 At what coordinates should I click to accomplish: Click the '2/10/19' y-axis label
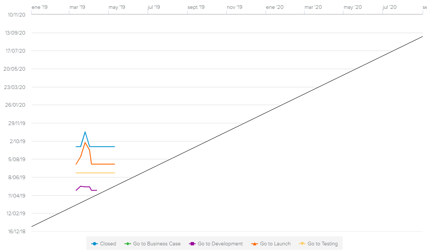tap(17, 141)
